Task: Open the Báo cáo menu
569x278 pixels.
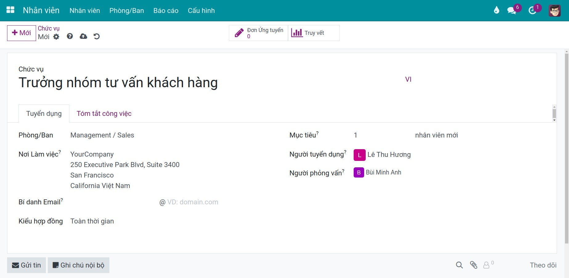Action: click(x=166, y=10)
